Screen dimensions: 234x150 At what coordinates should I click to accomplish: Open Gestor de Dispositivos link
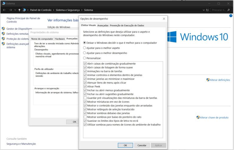pyautogui.click(x=19, y=29)
